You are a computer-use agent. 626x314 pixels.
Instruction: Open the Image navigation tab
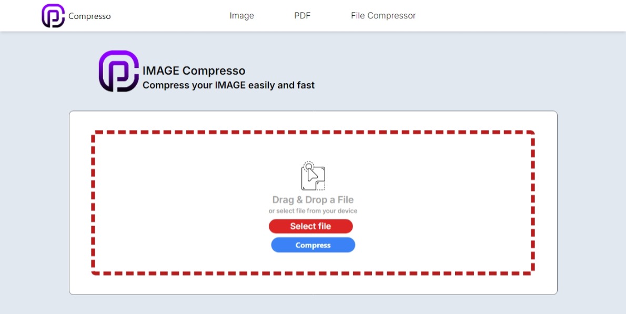[x=241, y=16]
